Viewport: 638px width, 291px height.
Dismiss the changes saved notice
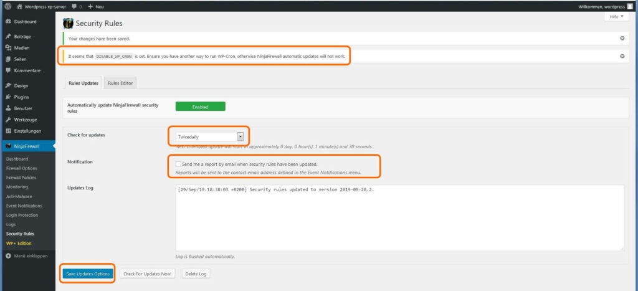pos(622,38)
